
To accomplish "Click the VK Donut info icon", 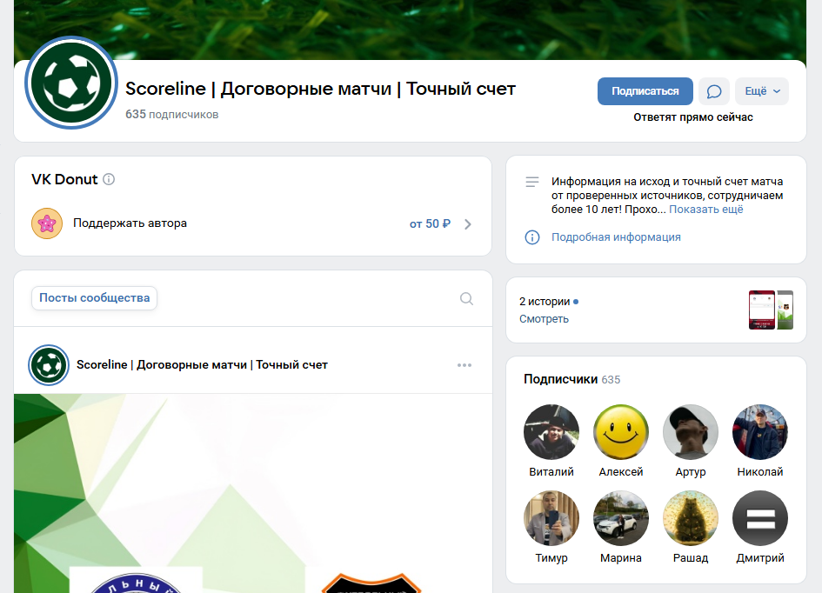I will click(x=109, y=180).
